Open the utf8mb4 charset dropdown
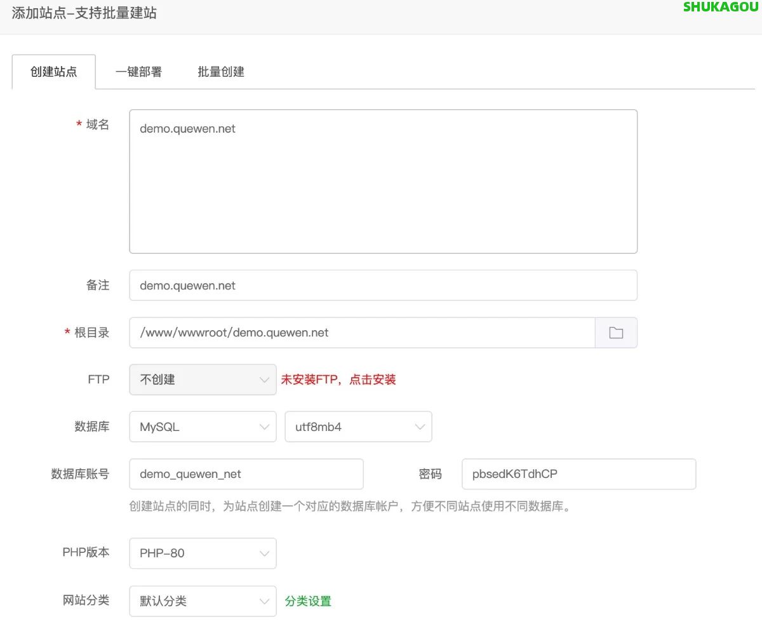 pyautogui.click(x=358, y=427)
